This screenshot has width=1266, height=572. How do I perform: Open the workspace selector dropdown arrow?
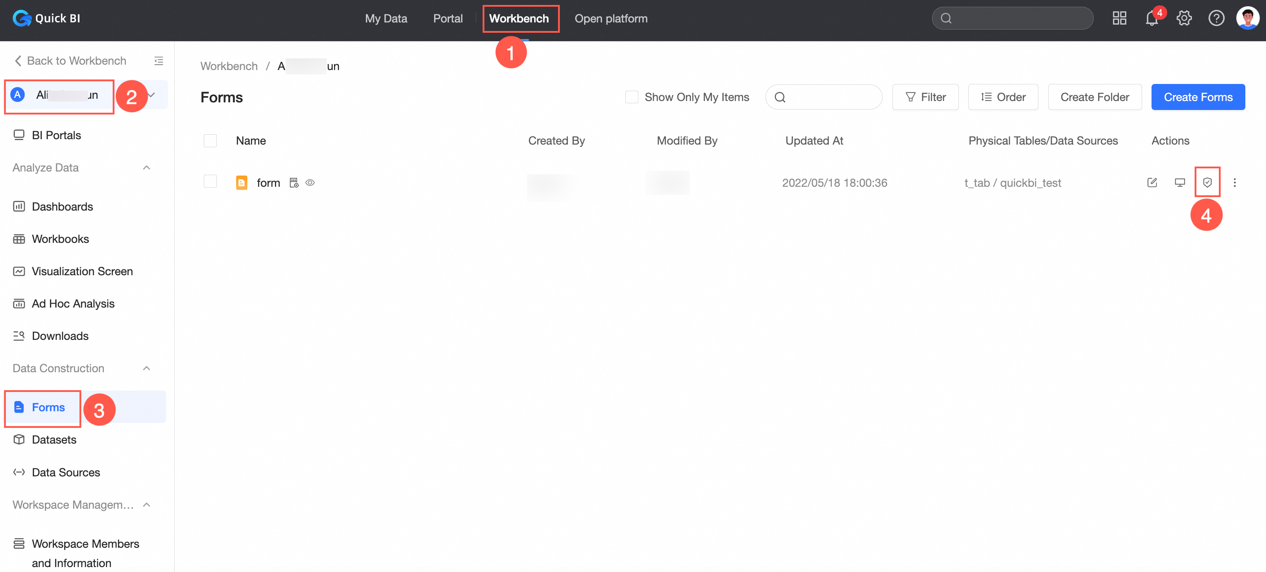coord(152,95)
